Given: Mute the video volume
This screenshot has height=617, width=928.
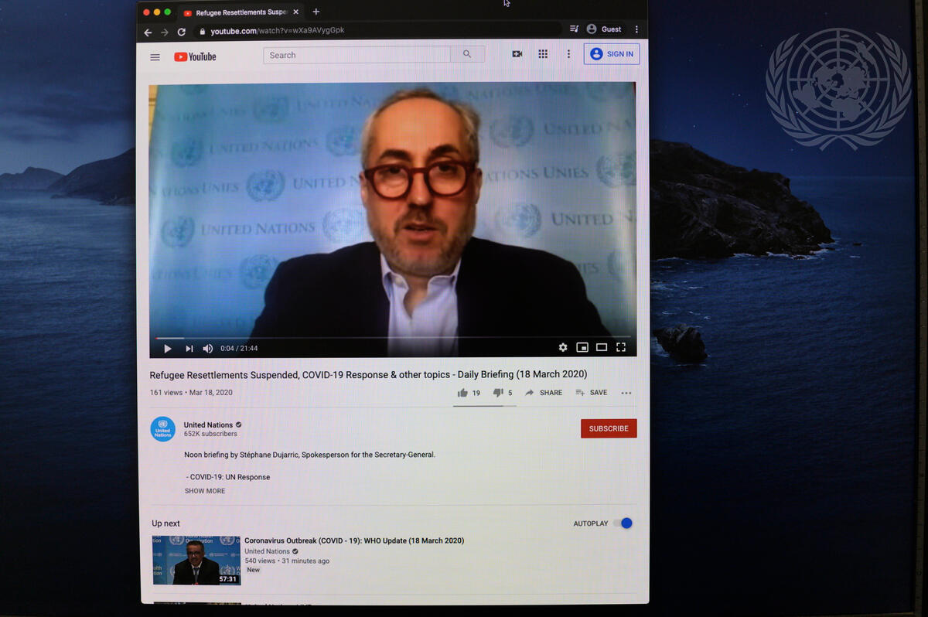Looking at the screenshot, I should point(208,349).
